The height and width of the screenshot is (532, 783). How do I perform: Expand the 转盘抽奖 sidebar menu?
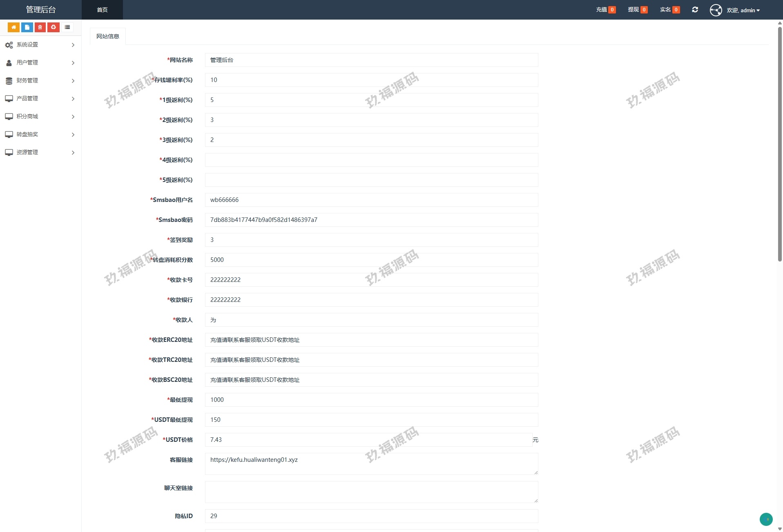40,135
